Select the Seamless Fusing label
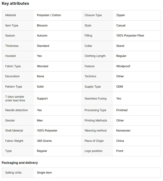Image resolution: width=163 pixels, height=181 pixels. pos(96,98)
